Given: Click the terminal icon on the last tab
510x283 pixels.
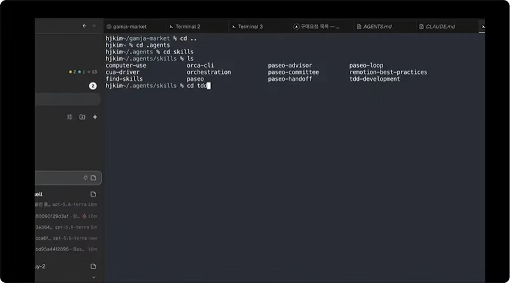Looking at the screenshot, I should [x=483, y=27].
